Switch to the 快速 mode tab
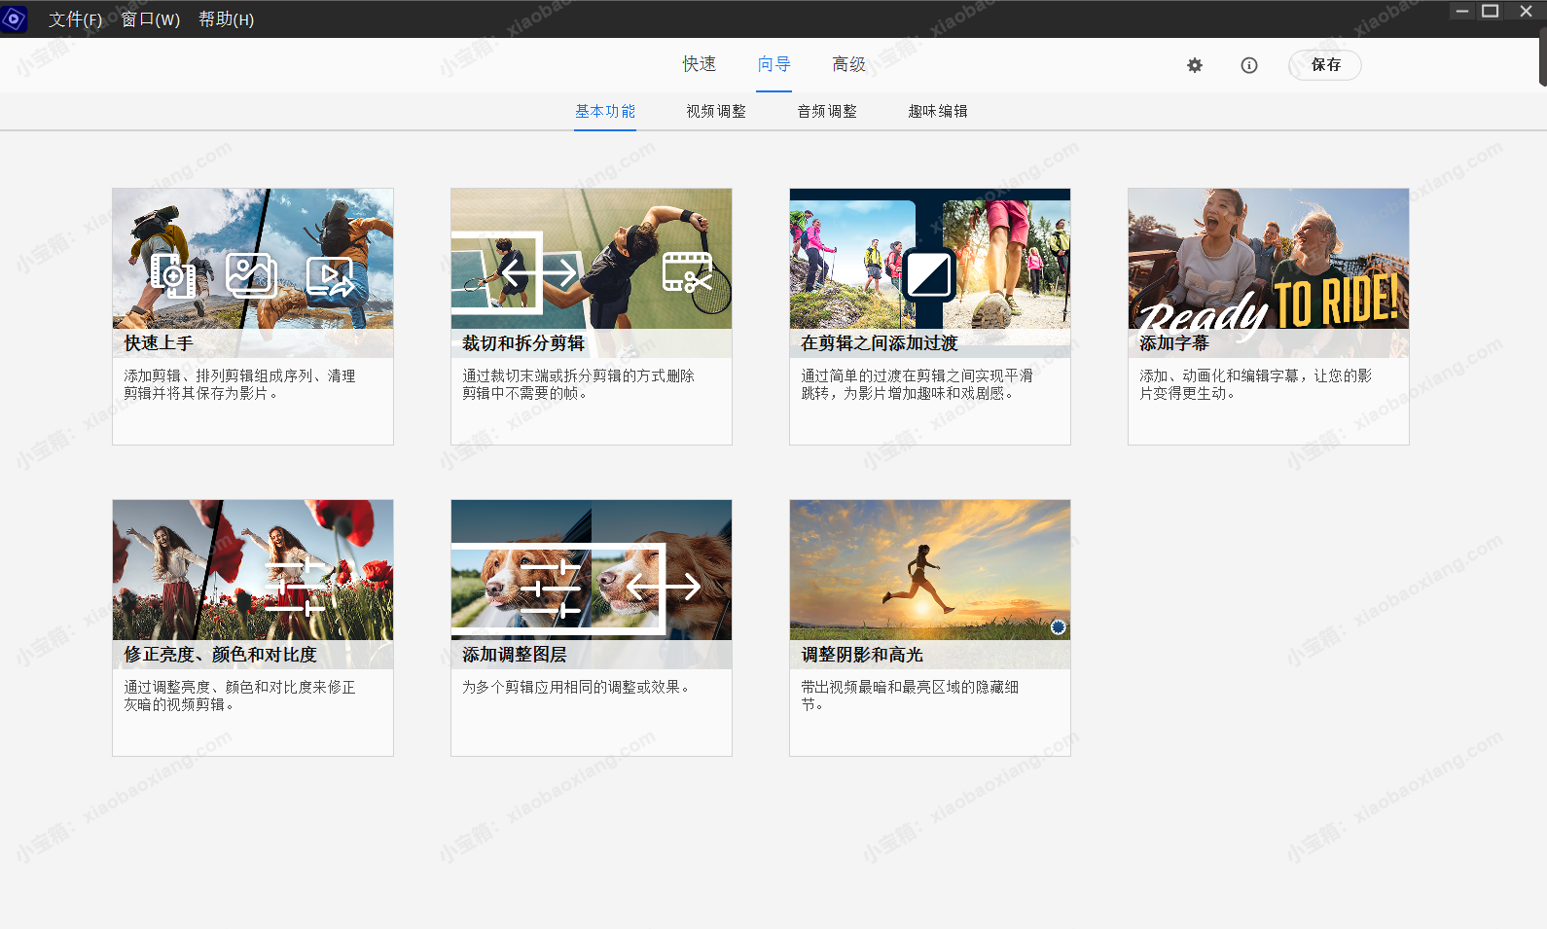The width and height of the screenshot is (1547, 929). (x=699, y=64)
